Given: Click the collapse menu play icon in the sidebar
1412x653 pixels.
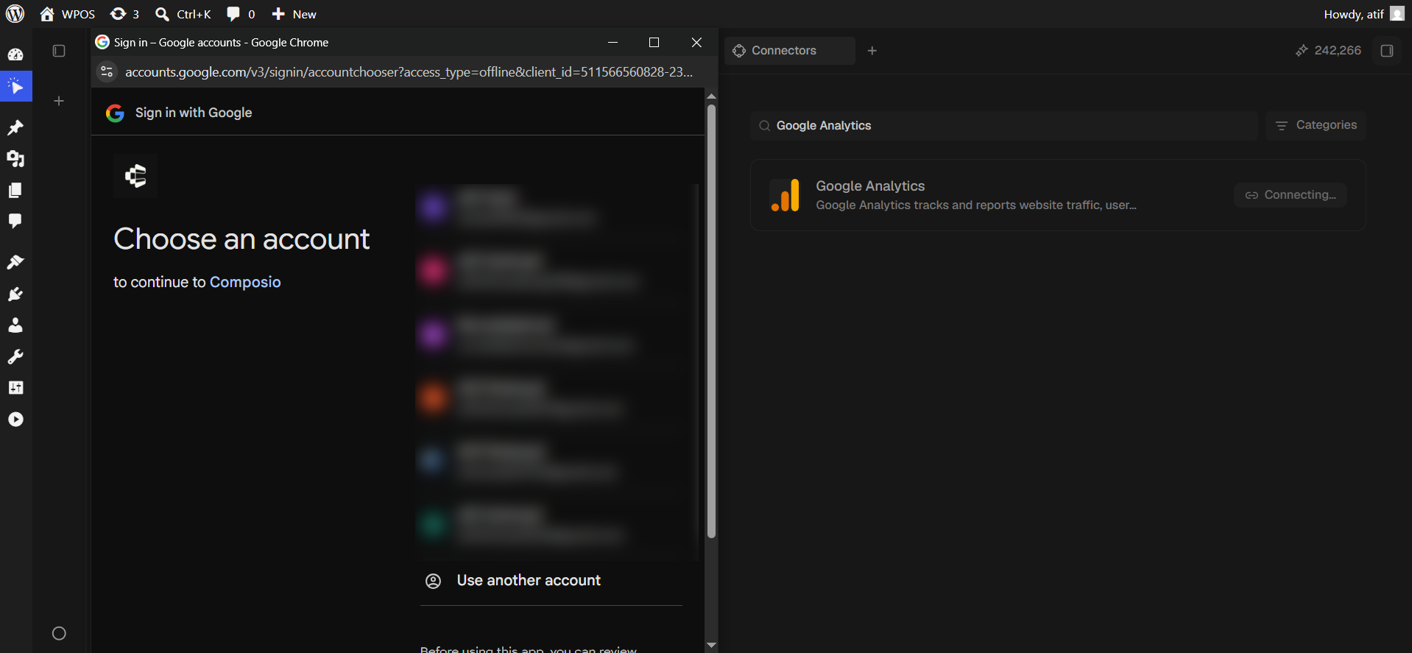Looking at the screenshot, I should click(x=15, y=419).
